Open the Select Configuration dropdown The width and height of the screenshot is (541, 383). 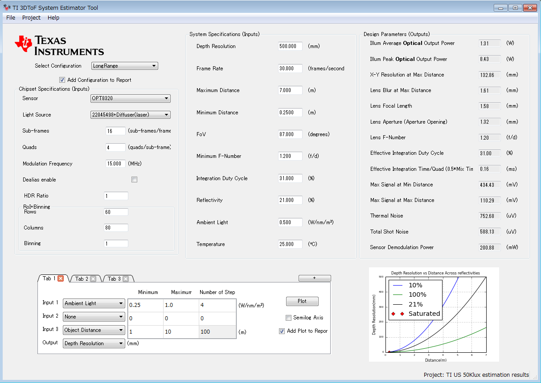tap(125, 66)
